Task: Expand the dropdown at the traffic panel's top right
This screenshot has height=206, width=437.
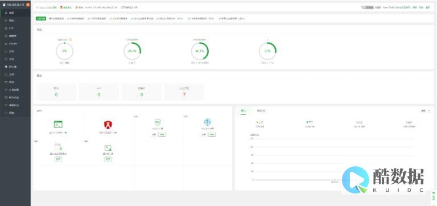Action: pos(425,111)
